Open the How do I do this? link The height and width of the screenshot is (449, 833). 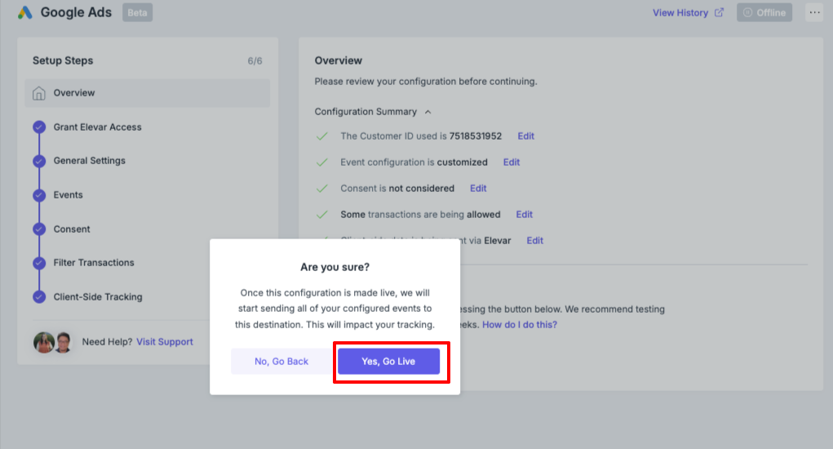[x=520, y=324]
